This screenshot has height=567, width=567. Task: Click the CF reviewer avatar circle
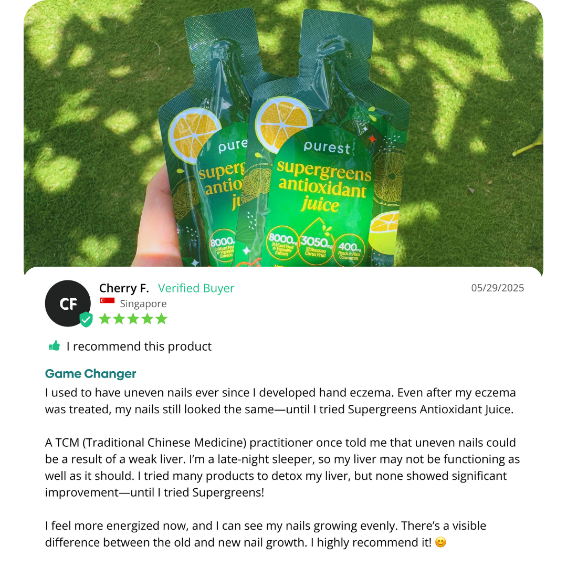pyautogui.click(x=68, y=303)
